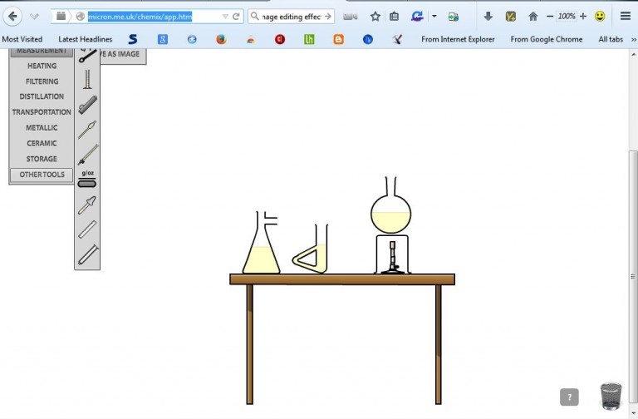
Task: Select the black spatula tool in the toolbar
Action: coord(87,56)
